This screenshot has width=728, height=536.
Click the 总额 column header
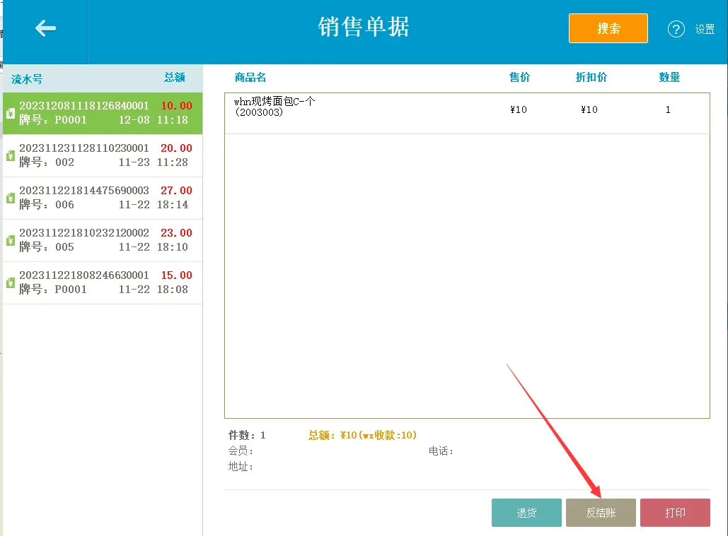pyautogui.click(x=175, y=78)
